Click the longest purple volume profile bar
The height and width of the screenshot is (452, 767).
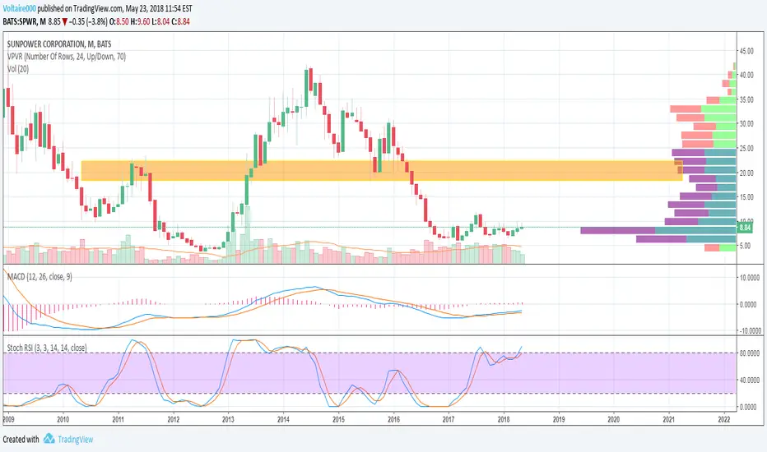pyautogui.click(x=618, y=230)
